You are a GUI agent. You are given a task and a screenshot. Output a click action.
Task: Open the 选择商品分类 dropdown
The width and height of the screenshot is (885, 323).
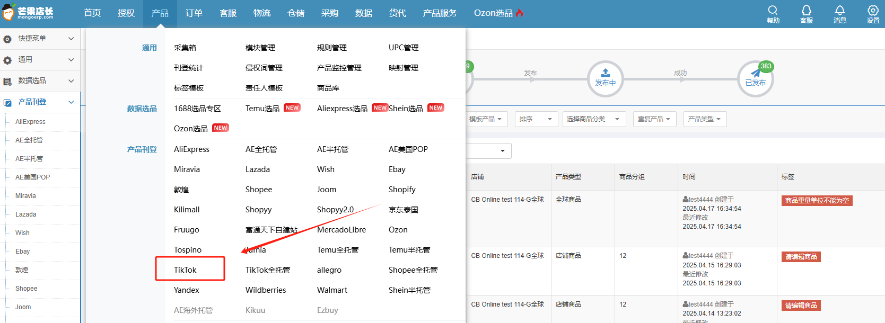(593, 119)
